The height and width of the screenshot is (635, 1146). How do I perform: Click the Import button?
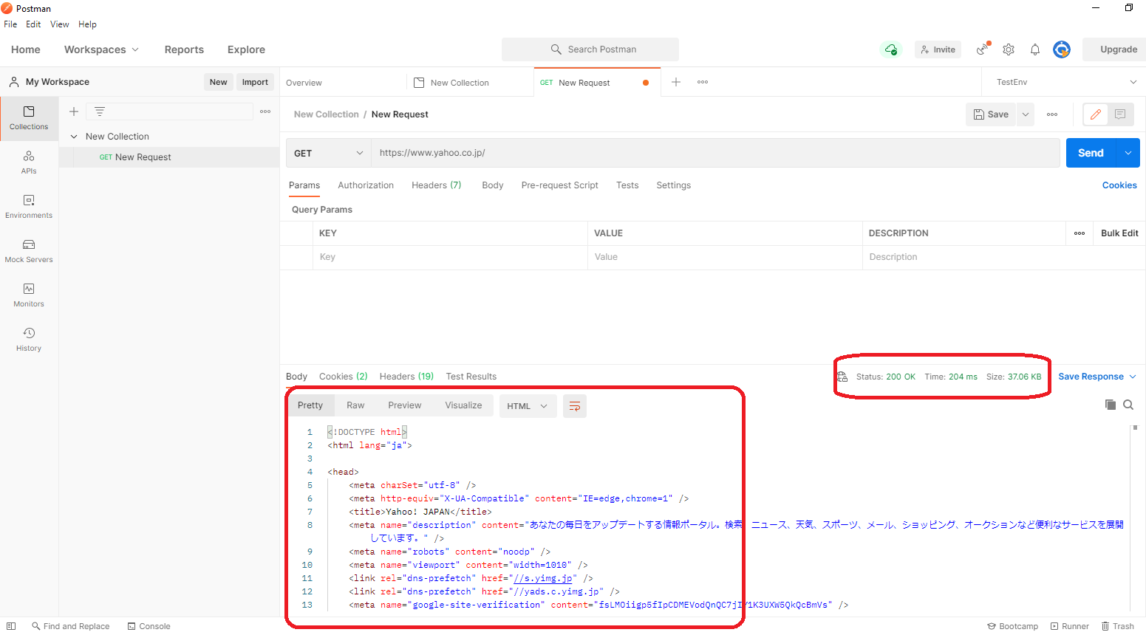[255, 82]
